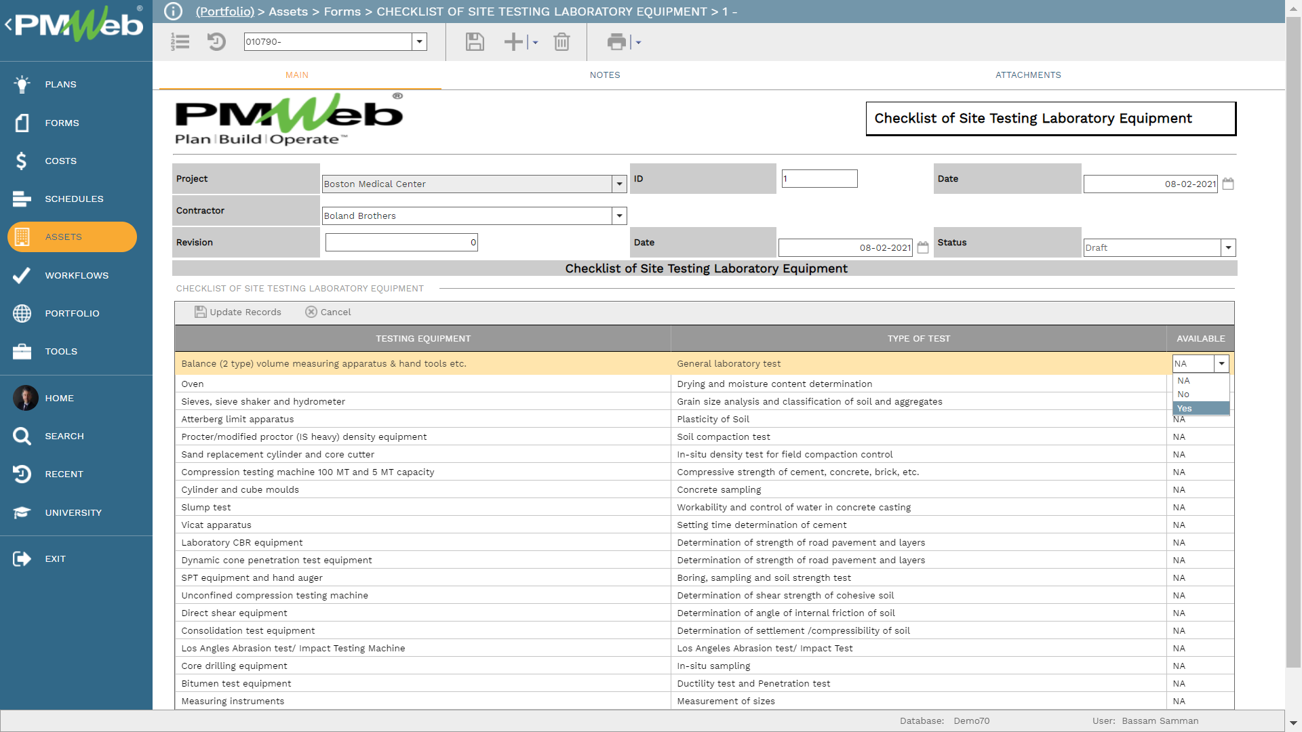This screenshot has width=1302, height=732.
Task: Expand the Status dropdown arrow
Action: pyautogui.click(x=1228, y=247)
